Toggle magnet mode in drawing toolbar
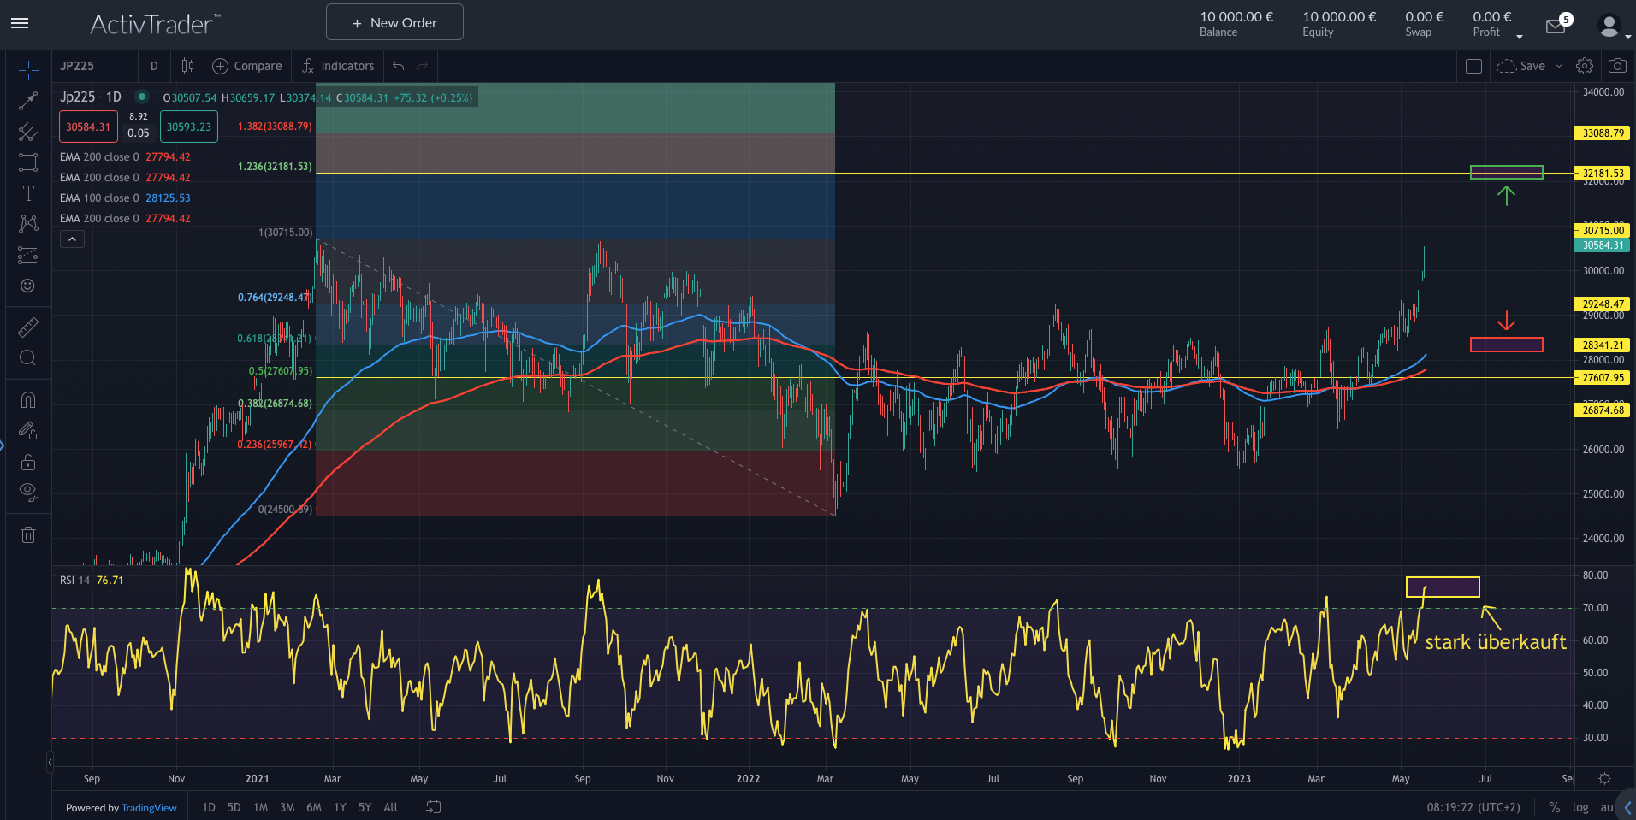The width and height of the screenshot is (1636, 820). 28,400
